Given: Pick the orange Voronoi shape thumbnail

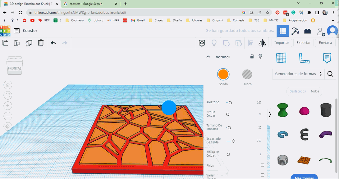Looking at the screenshot, I should (304, 160).
